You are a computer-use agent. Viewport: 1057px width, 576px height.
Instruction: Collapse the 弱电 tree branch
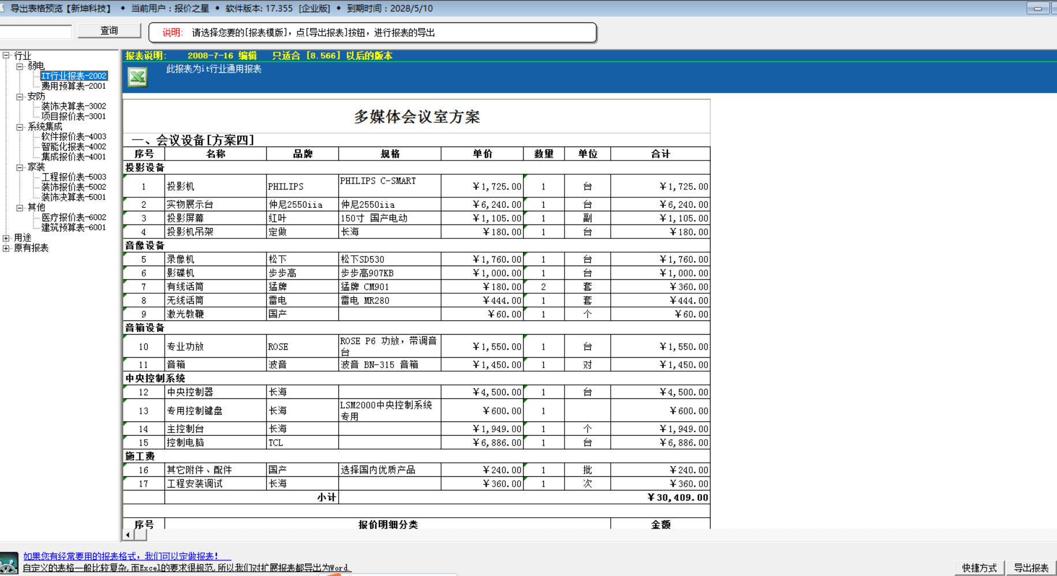(x=20, y=66)
